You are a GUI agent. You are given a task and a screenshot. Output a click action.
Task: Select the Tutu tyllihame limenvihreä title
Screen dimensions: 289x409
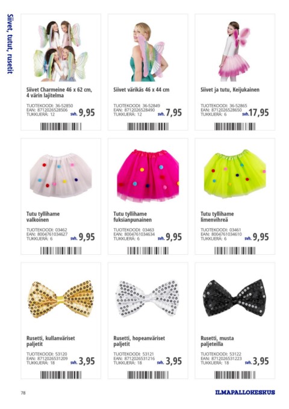click(x=217, y=217)
